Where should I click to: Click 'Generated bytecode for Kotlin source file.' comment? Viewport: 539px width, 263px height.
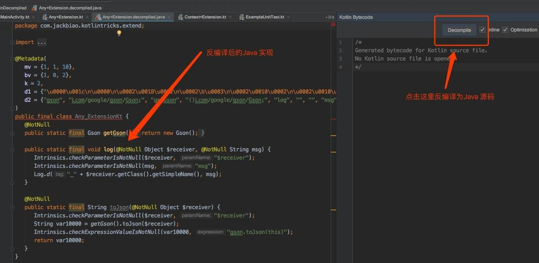[x=421, y=51]
